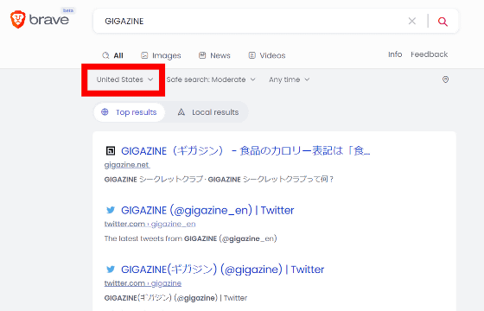Select the All search tab
This screenshot has width=484, height=311.
(x=112, y=55)
